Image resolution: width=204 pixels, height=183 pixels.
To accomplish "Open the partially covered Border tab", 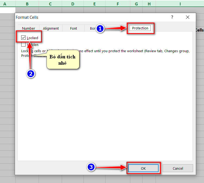I will coord(93,28).
